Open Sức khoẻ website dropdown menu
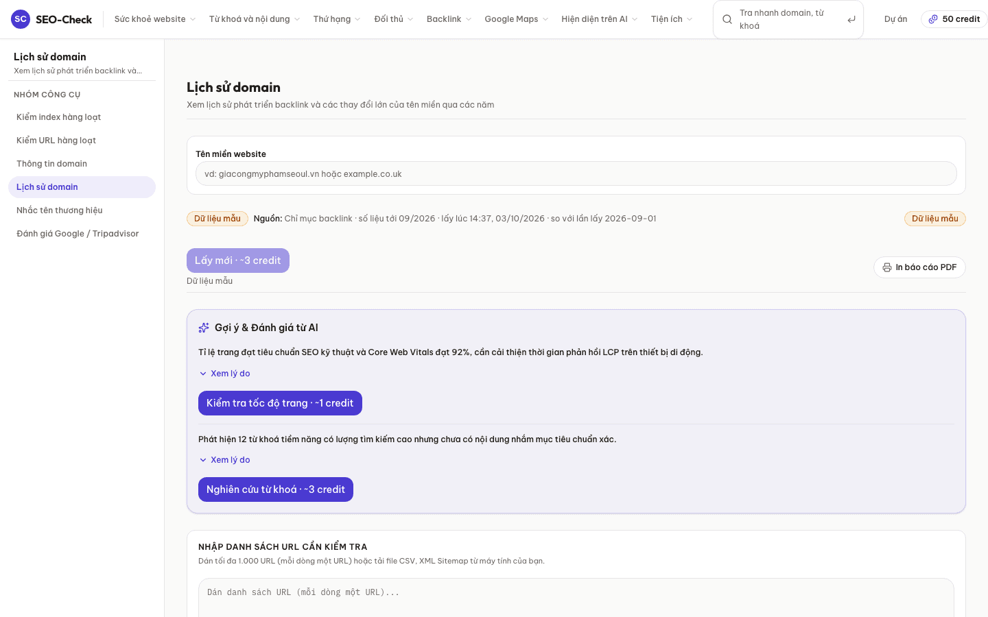 [155, 19]
